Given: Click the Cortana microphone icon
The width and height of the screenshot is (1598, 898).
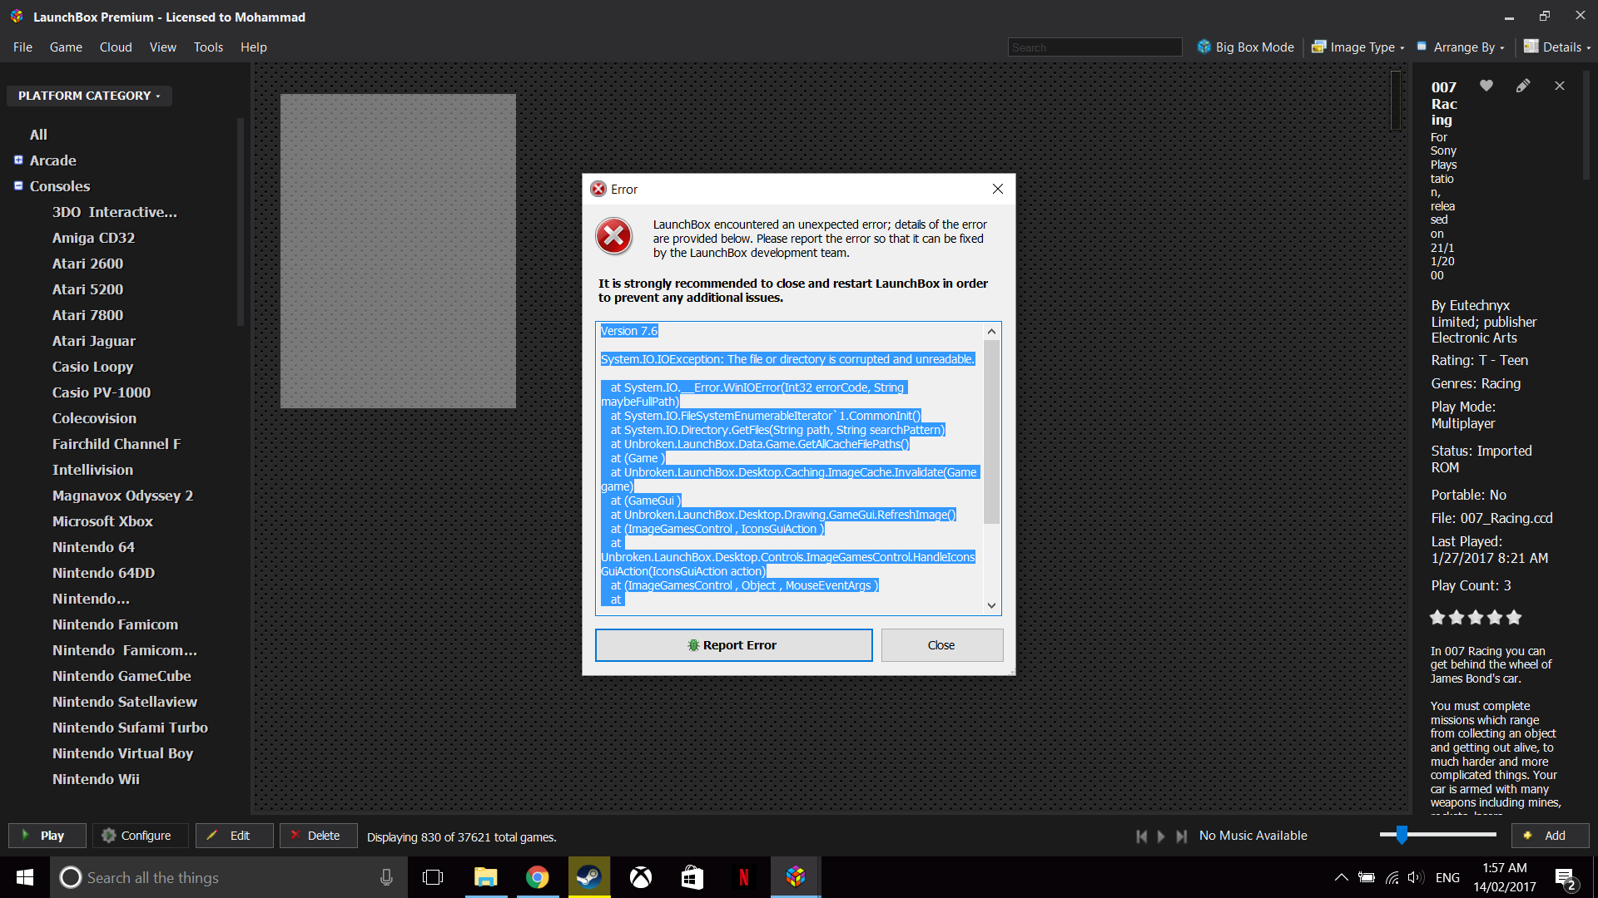Looking at the screenshot, I should (386, 877).
